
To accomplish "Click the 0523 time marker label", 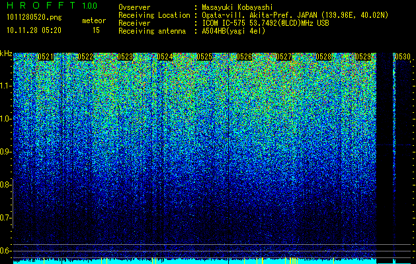I will pos(125,57).
